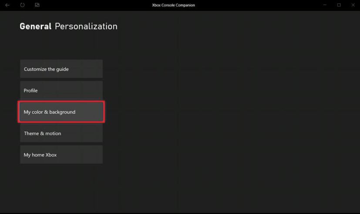Click the refresh circular arrow icon

[22, 5]
